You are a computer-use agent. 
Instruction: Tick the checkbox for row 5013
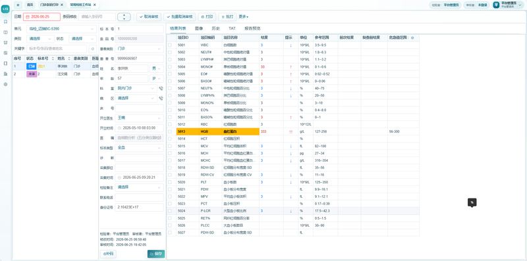(x=170, y=131)
